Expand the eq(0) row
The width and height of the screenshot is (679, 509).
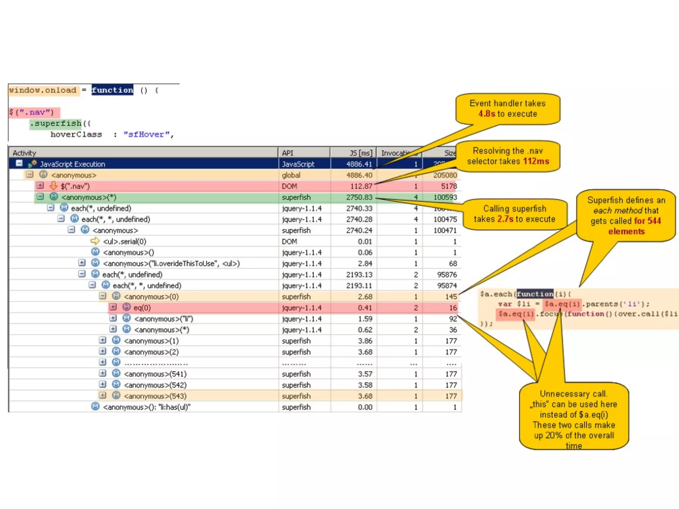[113, 307]
